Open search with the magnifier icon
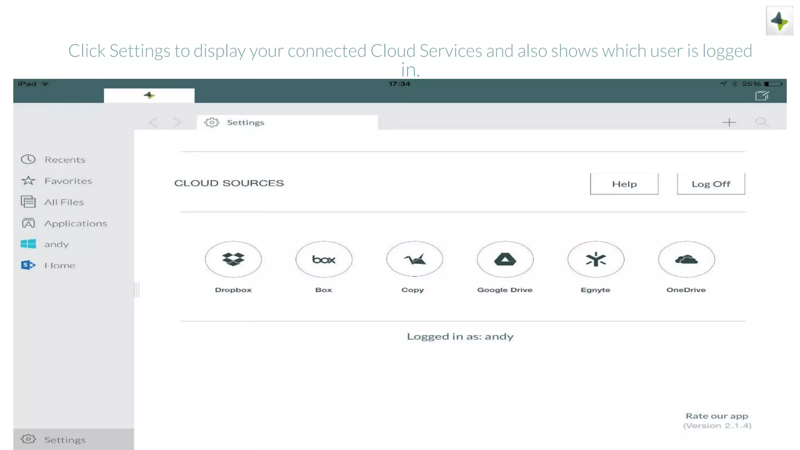800x450 pixels. (762, 123)
